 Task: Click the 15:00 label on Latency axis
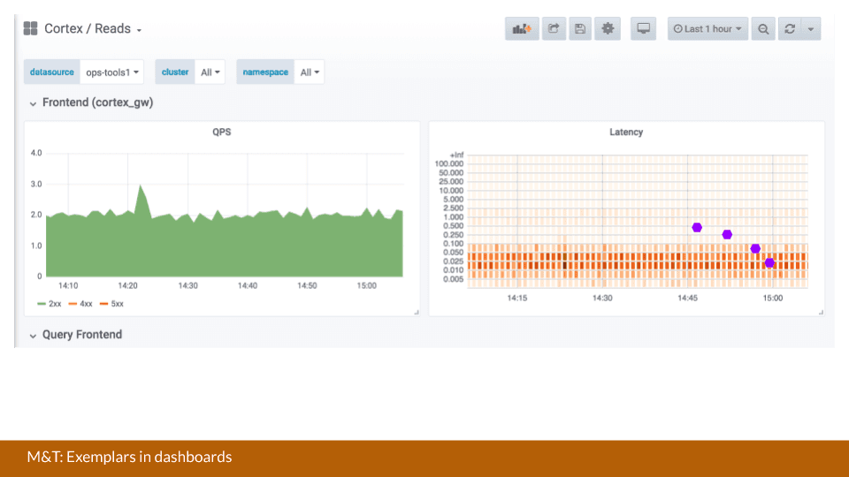tap(773, 298)
